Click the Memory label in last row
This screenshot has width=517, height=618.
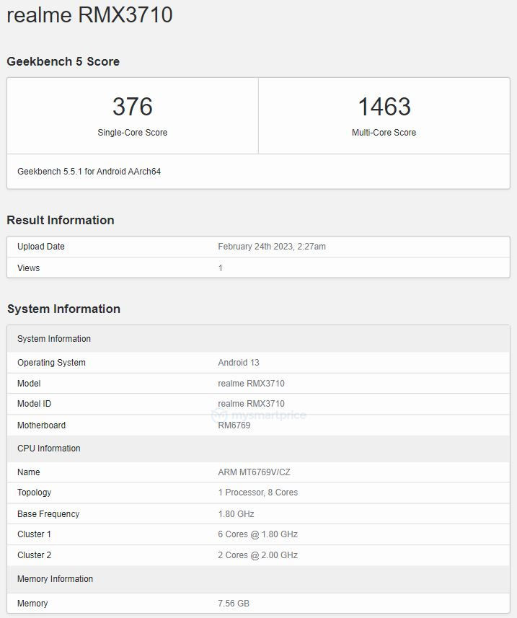click(x=32, y=604)
